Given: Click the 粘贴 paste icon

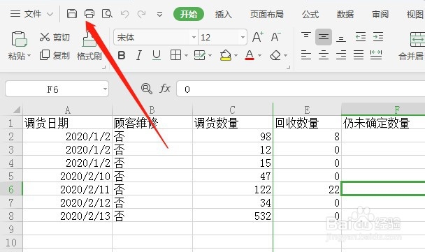Looking at the screenshot, I should (19, 38).
